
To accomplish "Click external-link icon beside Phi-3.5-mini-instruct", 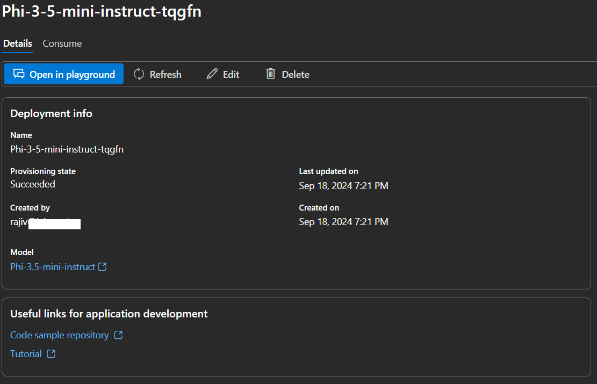I will [x=102, y=267].
